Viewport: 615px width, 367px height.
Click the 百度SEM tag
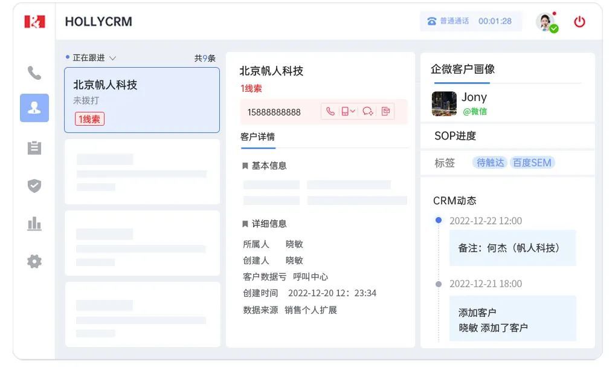pos(532,163)
